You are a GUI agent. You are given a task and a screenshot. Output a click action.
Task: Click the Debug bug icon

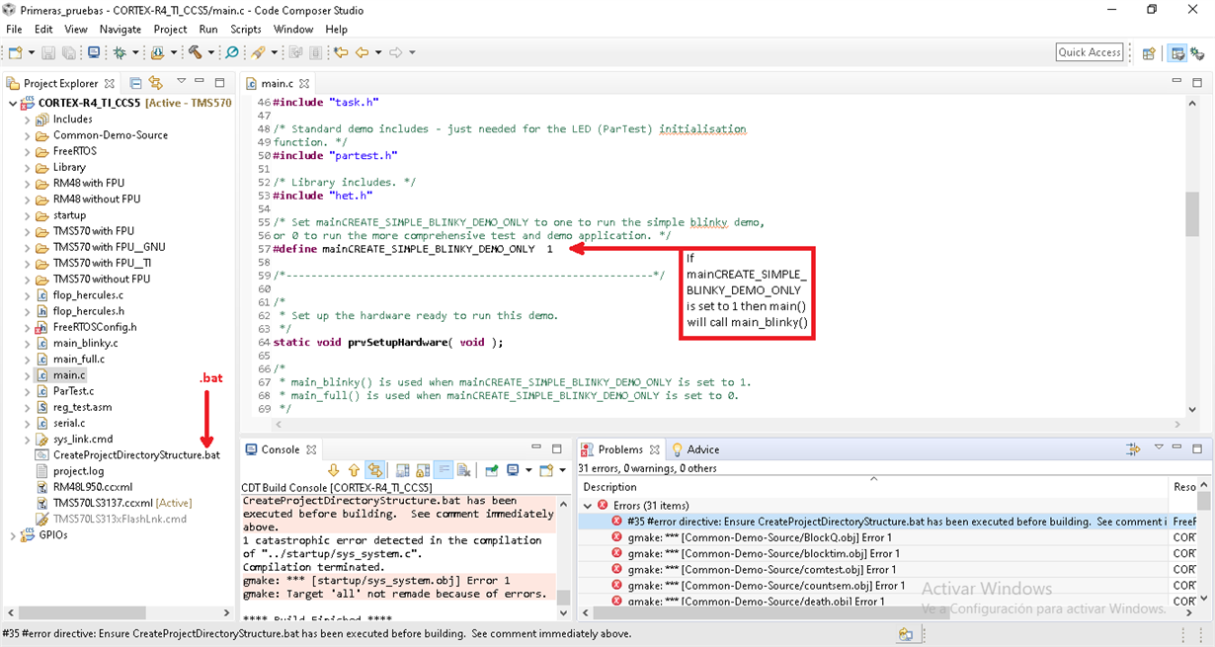(x=120, y=52)
